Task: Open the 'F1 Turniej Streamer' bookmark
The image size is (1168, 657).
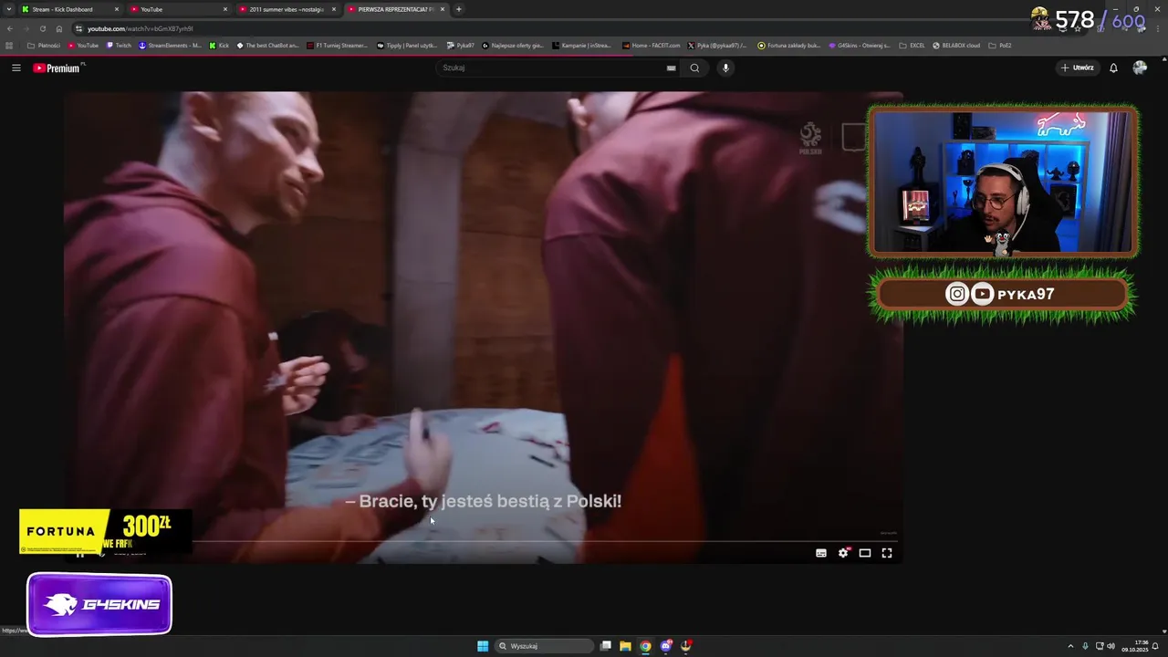Action: tap(337, 46)
